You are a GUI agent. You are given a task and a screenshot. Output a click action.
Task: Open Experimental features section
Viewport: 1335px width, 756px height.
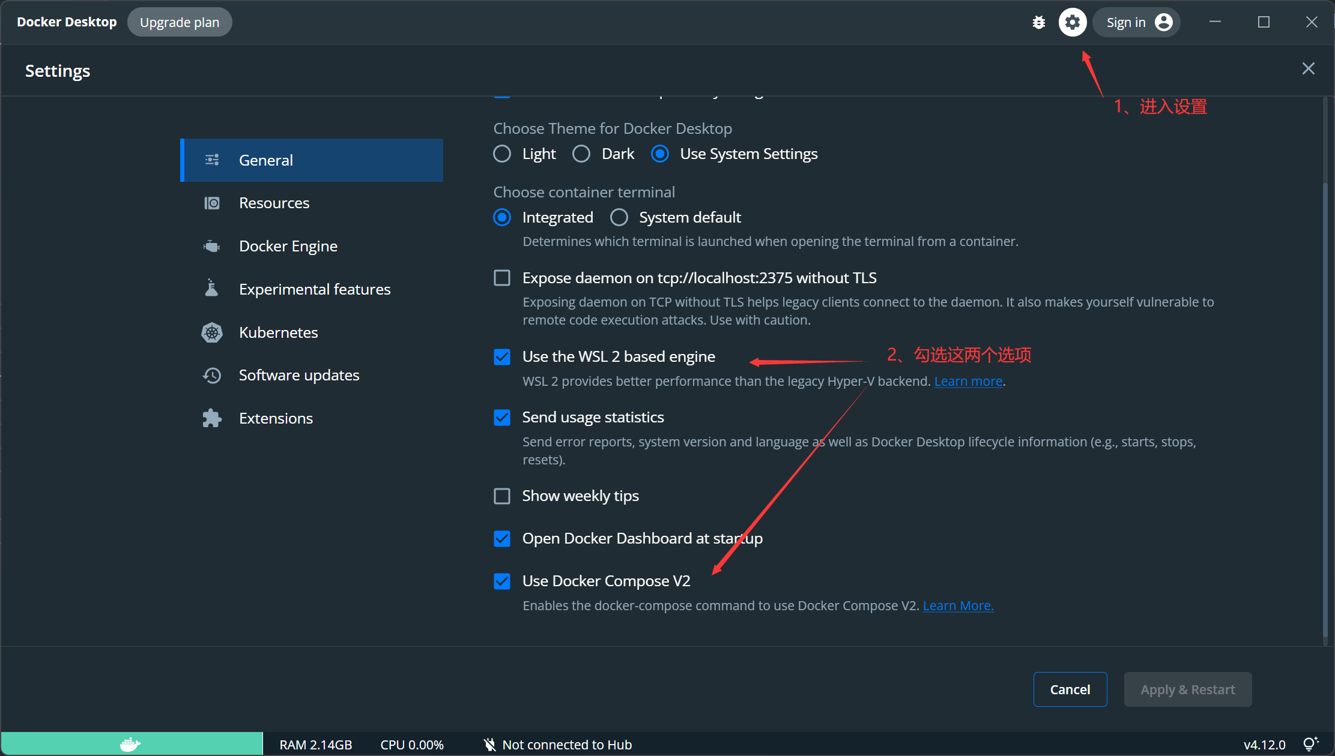312,289
